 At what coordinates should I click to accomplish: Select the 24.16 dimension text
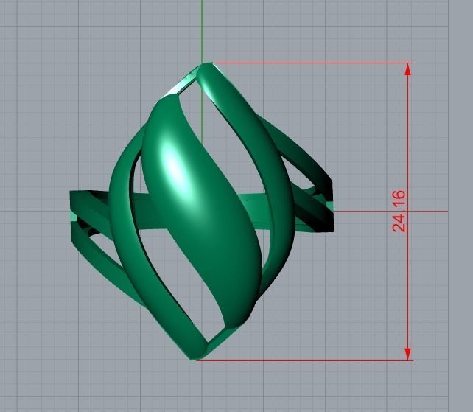[x=399, y=211]
